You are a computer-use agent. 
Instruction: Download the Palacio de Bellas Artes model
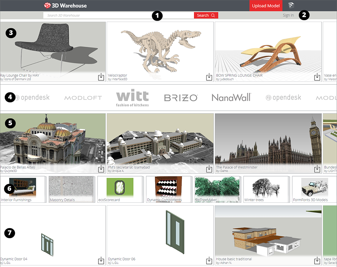(101, 169)
